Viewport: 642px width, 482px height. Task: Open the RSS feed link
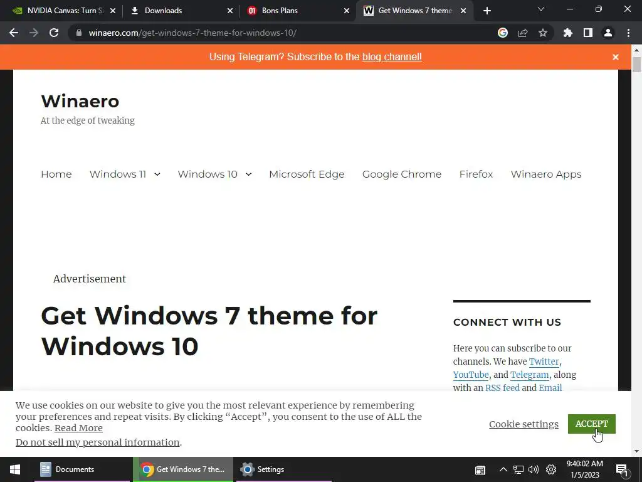[502, 388]
